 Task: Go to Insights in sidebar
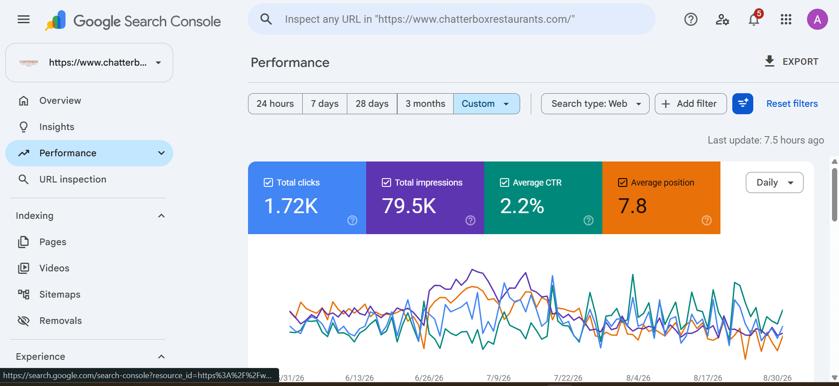[89, 127]
